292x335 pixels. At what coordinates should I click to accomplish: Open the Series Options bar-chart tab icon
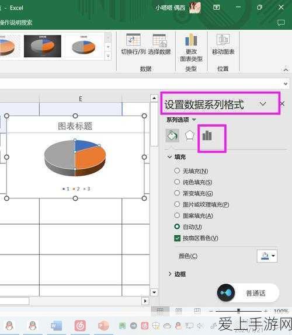pos(207,135)
